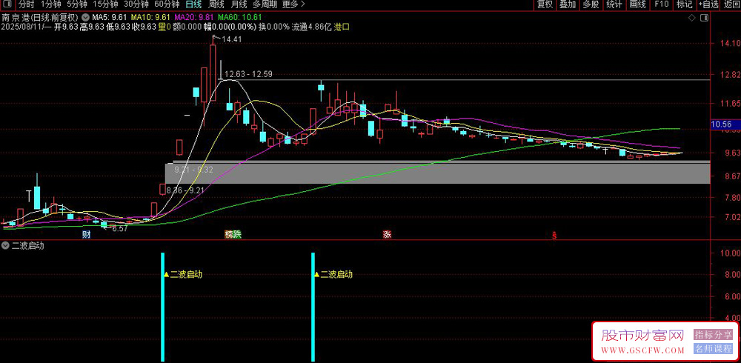Screen dimensions: 741x363
Task: Click the 涨 event marker
Action: pyautogui.click(x=387, y=234)
